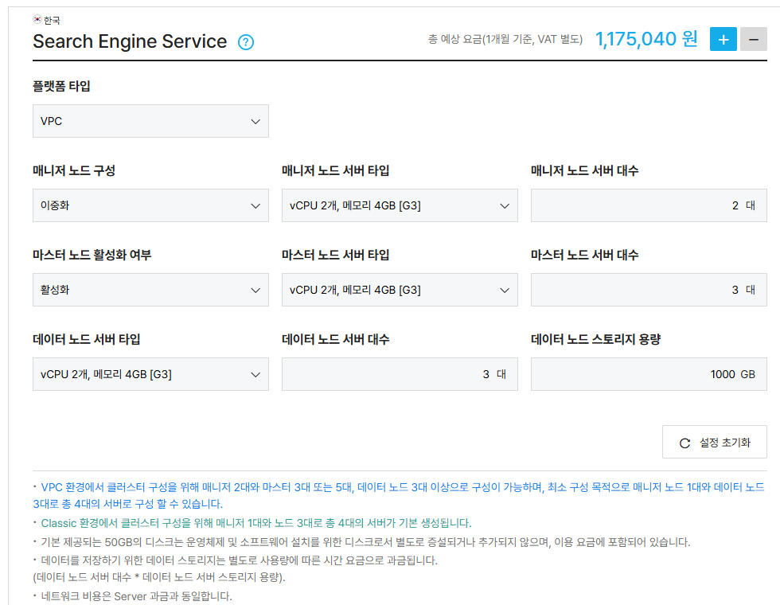Screen dimensions: 780x605
Task: Open the 데이터 노드 서버 타입 dropdown
Action: [150, 374]
